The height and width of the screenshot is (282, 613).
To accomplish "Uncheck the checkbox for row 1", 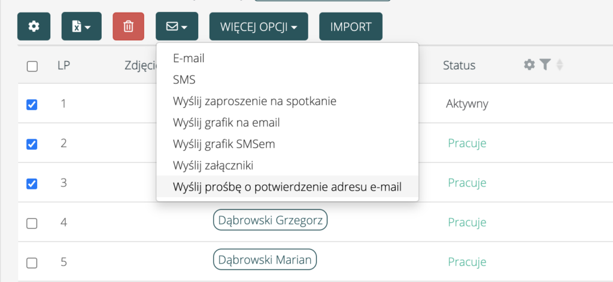I will click(x=32, y=105).
